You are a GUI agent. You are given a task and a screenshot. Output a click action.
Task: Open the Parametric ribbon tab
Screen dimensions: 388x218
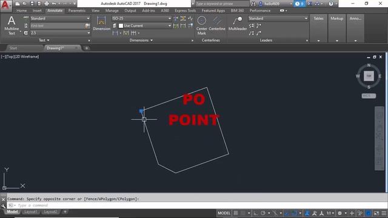[77, 11]
